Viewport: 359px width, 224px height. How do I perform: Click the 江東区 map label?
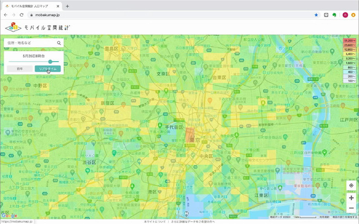[x=261, y=196]
